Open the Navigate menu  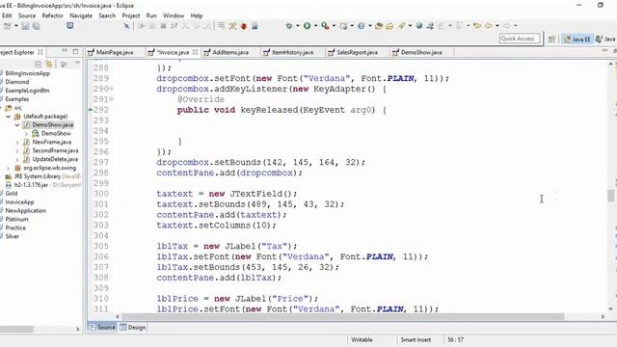pos(81,15)
